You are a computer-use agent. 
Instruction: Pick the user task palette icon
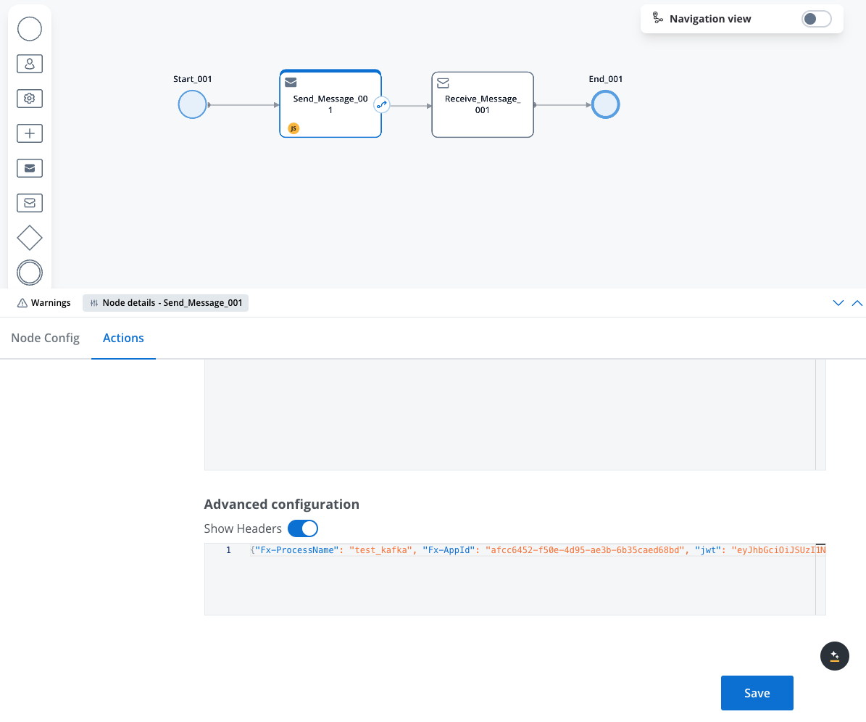30,64
